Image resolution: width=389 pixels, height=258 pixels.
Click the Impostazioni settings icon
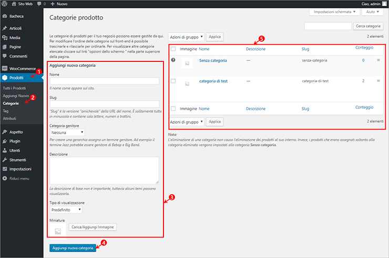tap(4, 169)
